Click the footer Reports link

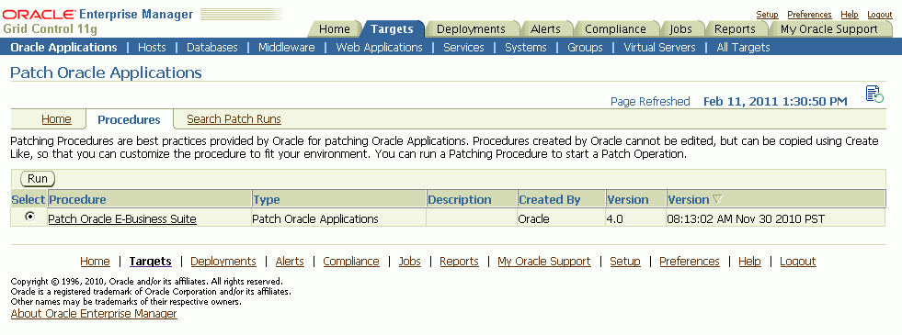pos(459,262)
